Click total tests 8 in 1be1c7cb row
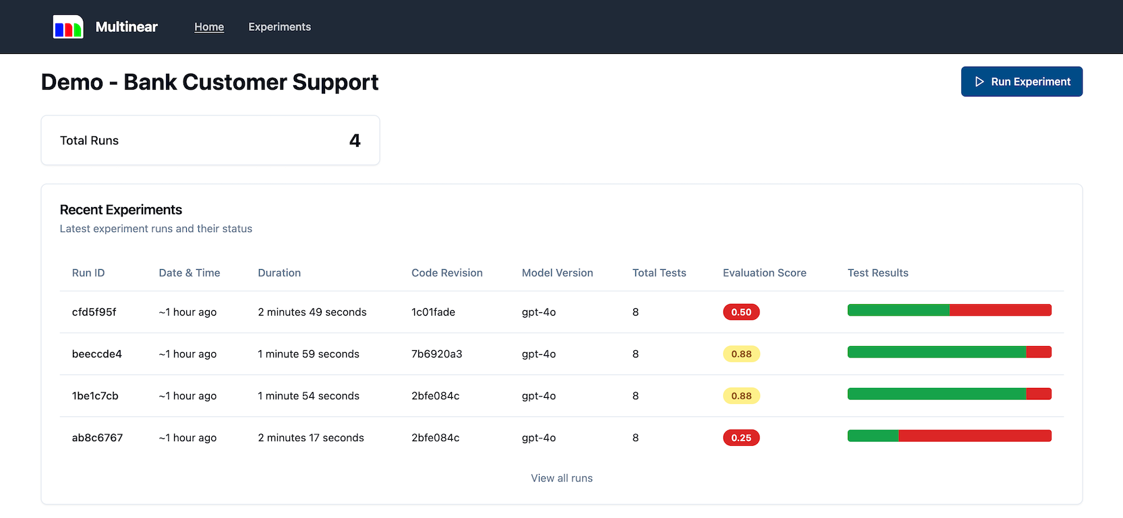This screenshot has height=518, width=1123. 635,396
